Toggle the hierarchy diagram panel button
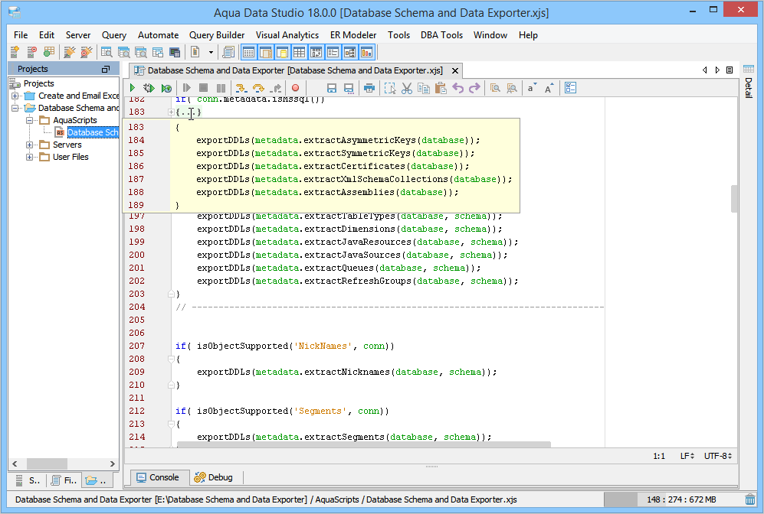Viewport: 764px width, 514px height. (350, 52)
